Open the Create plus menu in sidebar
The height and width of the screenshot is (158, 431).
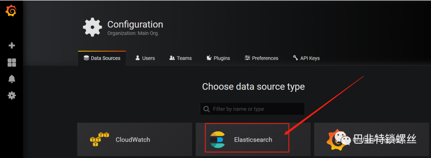(x=12, y=45)
